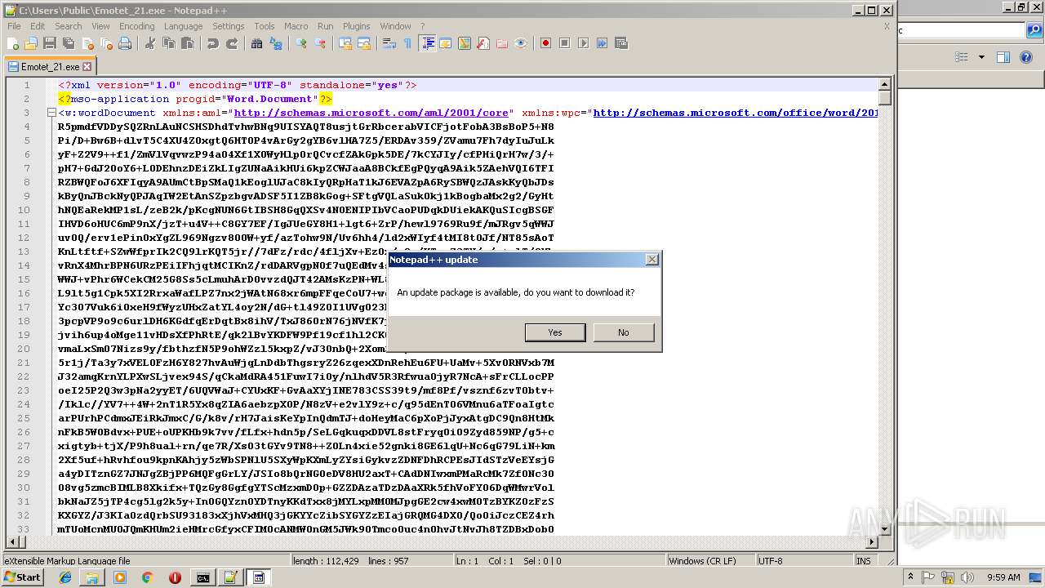Open the Language menu
1045x588 pixels.
point(183,26)
